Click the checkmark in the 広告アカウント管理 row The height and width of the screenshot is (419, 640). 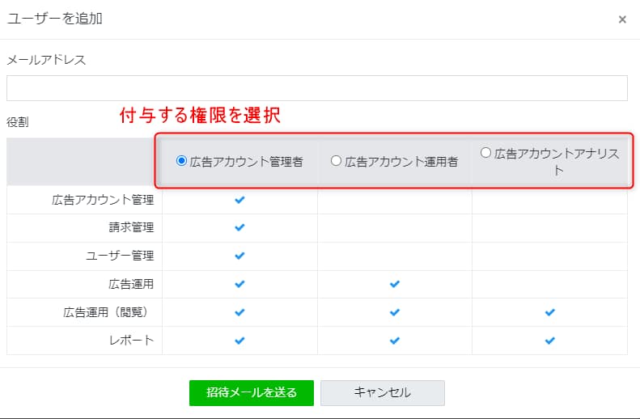pyautogui.click(x=239, y=200)
